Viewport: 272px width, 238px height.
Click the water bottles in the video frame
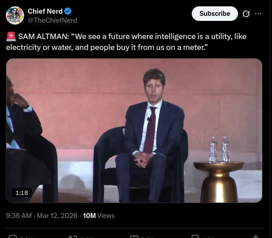point(219,149)
